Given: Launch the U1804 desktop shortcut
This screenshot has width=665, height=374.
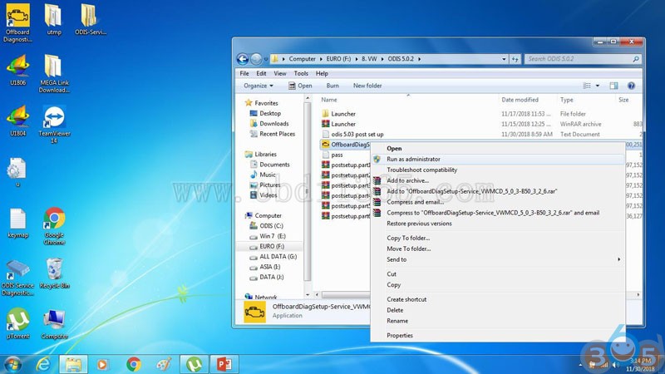Looking at the screenshot, I should point(17,121).
